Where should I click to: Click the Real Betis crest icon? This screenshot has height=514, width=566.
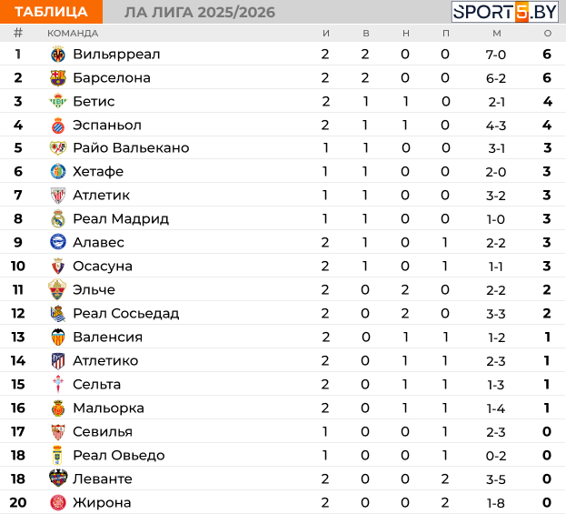[x=58, y=101]
